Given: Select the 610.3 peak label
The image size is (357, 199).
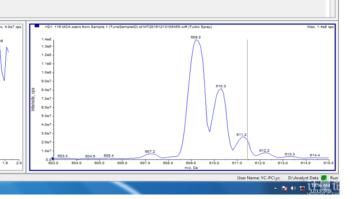Looking at the screenshot, I should tap(221, 86).
